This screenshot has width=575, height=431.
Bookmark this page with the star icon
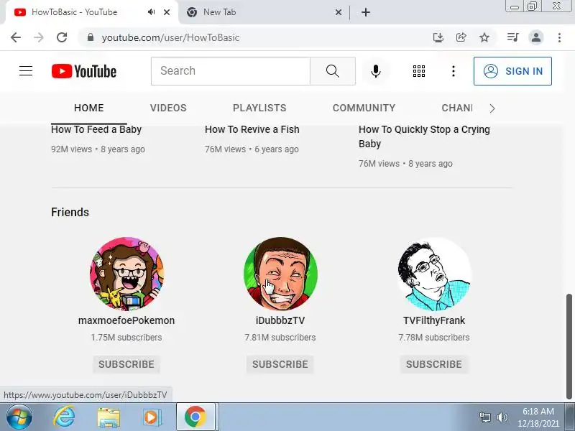point(484,37)
